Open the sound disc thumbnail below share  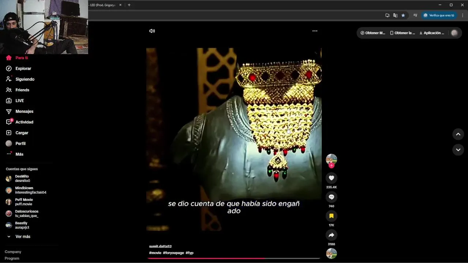[331, 254]
